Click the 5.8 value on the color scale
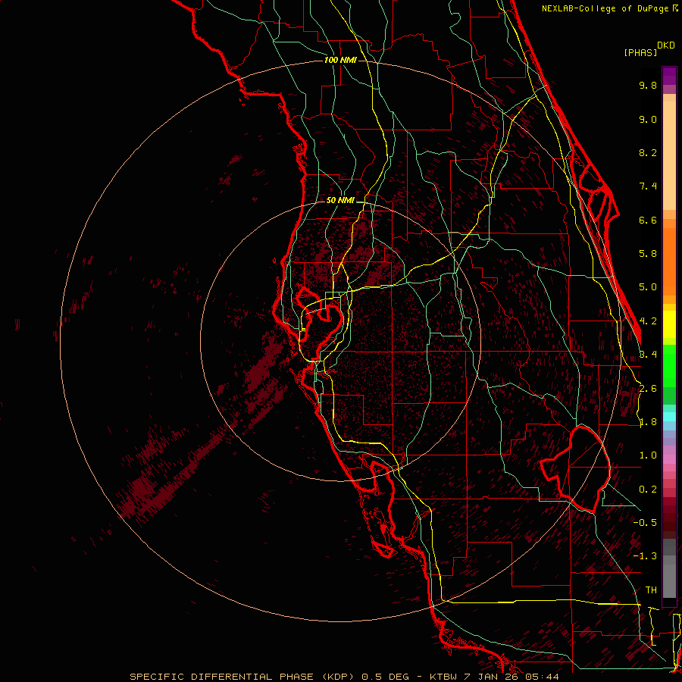Screen dimensions: 682x682 648,254
